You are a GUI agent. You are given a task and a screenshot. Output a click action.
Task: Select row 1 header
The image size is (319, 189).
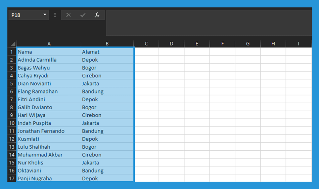click(x=12, y=52)
